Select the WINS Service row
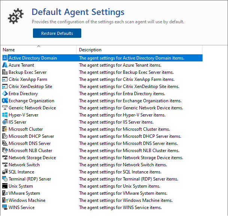The width and height of the screenshot is (228, 218). (102, 208)
